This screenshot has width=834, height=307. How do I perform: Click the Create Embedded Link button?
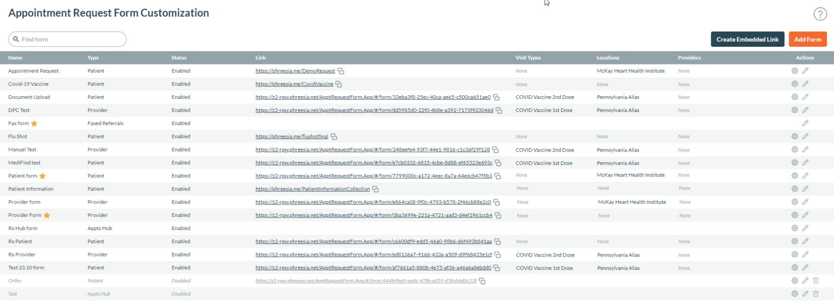click(x=747, y=39)
